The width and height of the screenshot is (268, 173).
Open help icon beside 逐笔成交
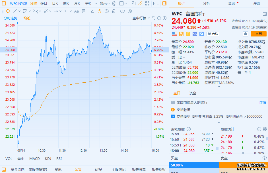pos(189,129)
